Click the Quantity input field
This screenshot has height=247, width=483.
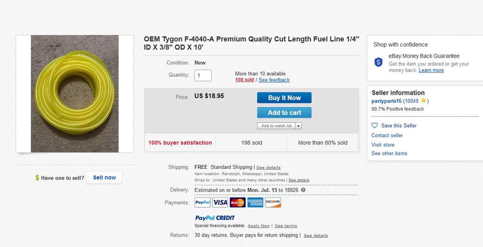(203, 75)
